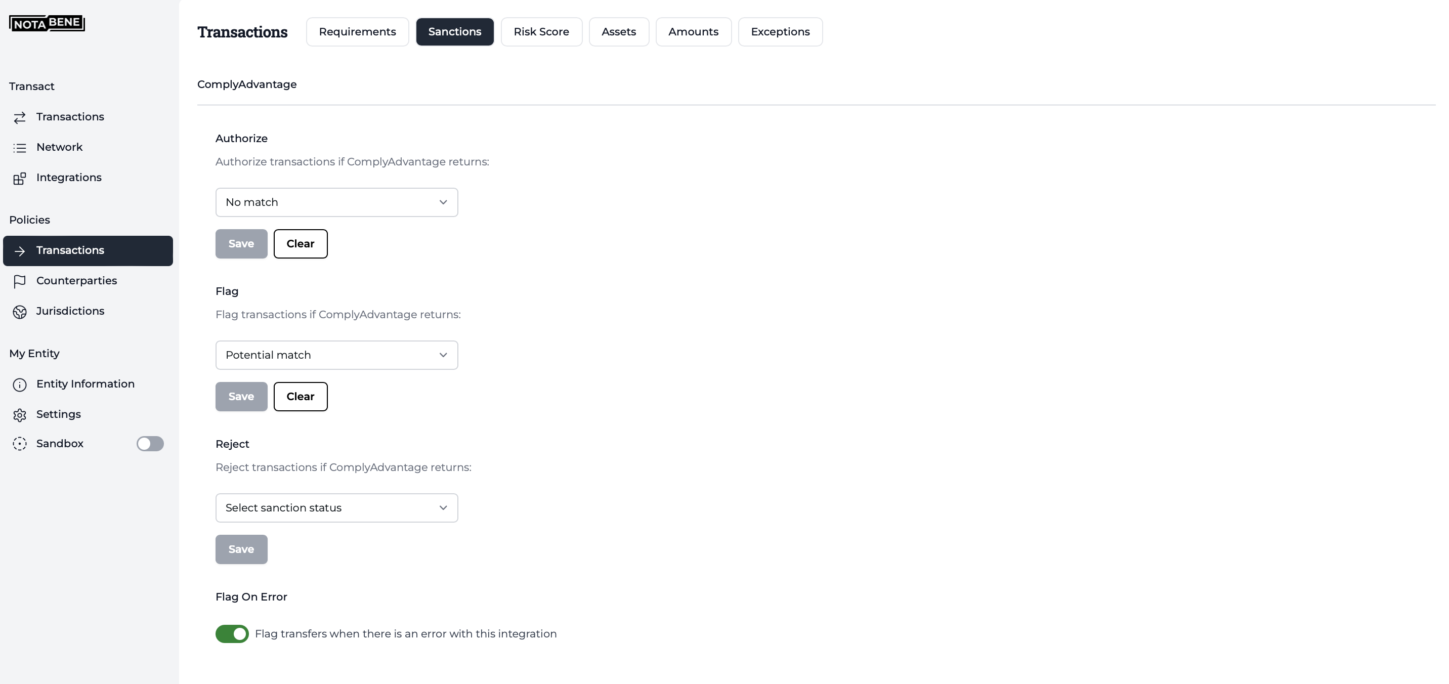The image size is (1449, 684).
Task: Click the Policies Transactions arrow icon
Action: pos(20,251)
